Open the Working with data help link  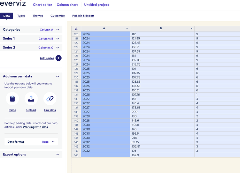35,127
